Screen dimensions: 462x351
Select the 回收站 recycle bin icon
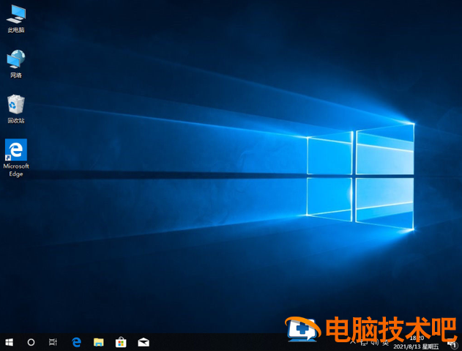(16, 109)
